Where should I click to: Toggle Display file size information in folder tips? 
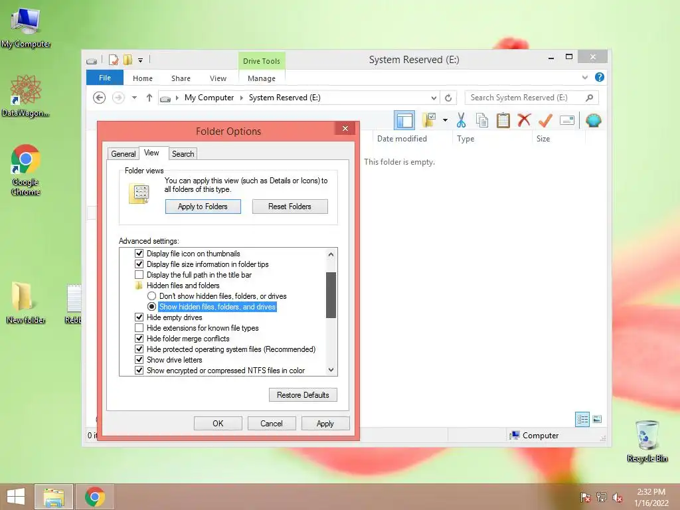click(x=139, y=264)
